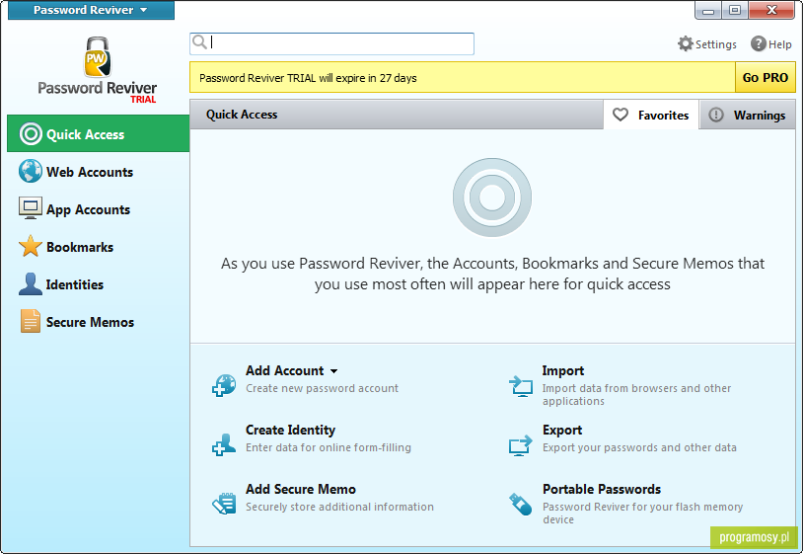
Task: Open the Secure Memos section
Action: 90,322
